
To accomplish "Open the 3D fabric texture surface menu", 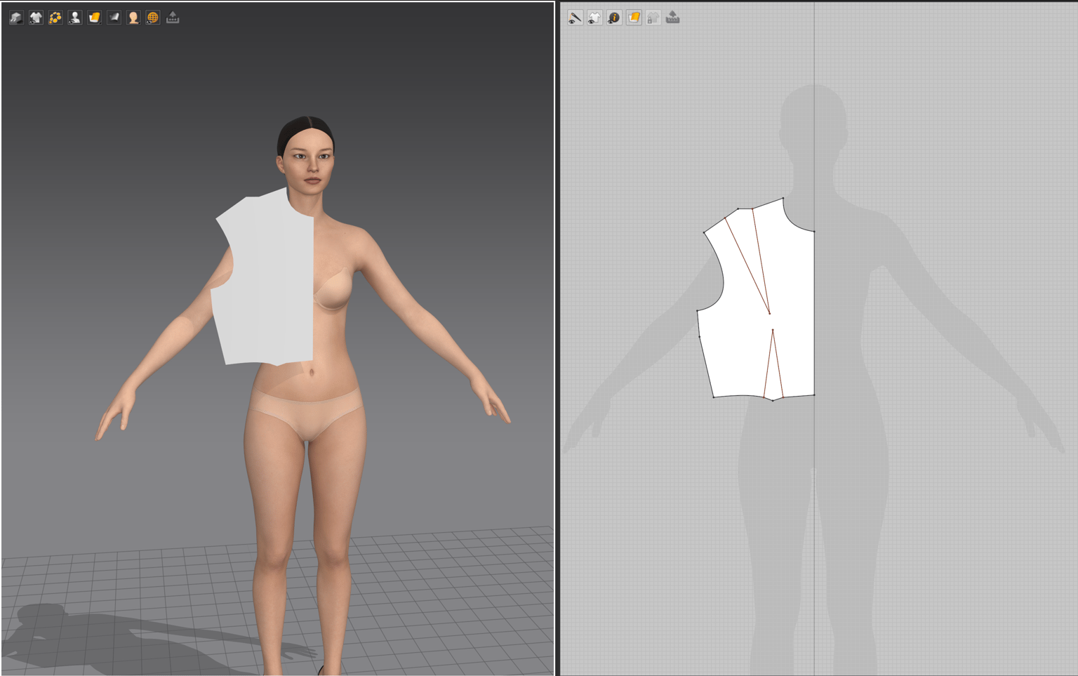I will coord(94,18).
